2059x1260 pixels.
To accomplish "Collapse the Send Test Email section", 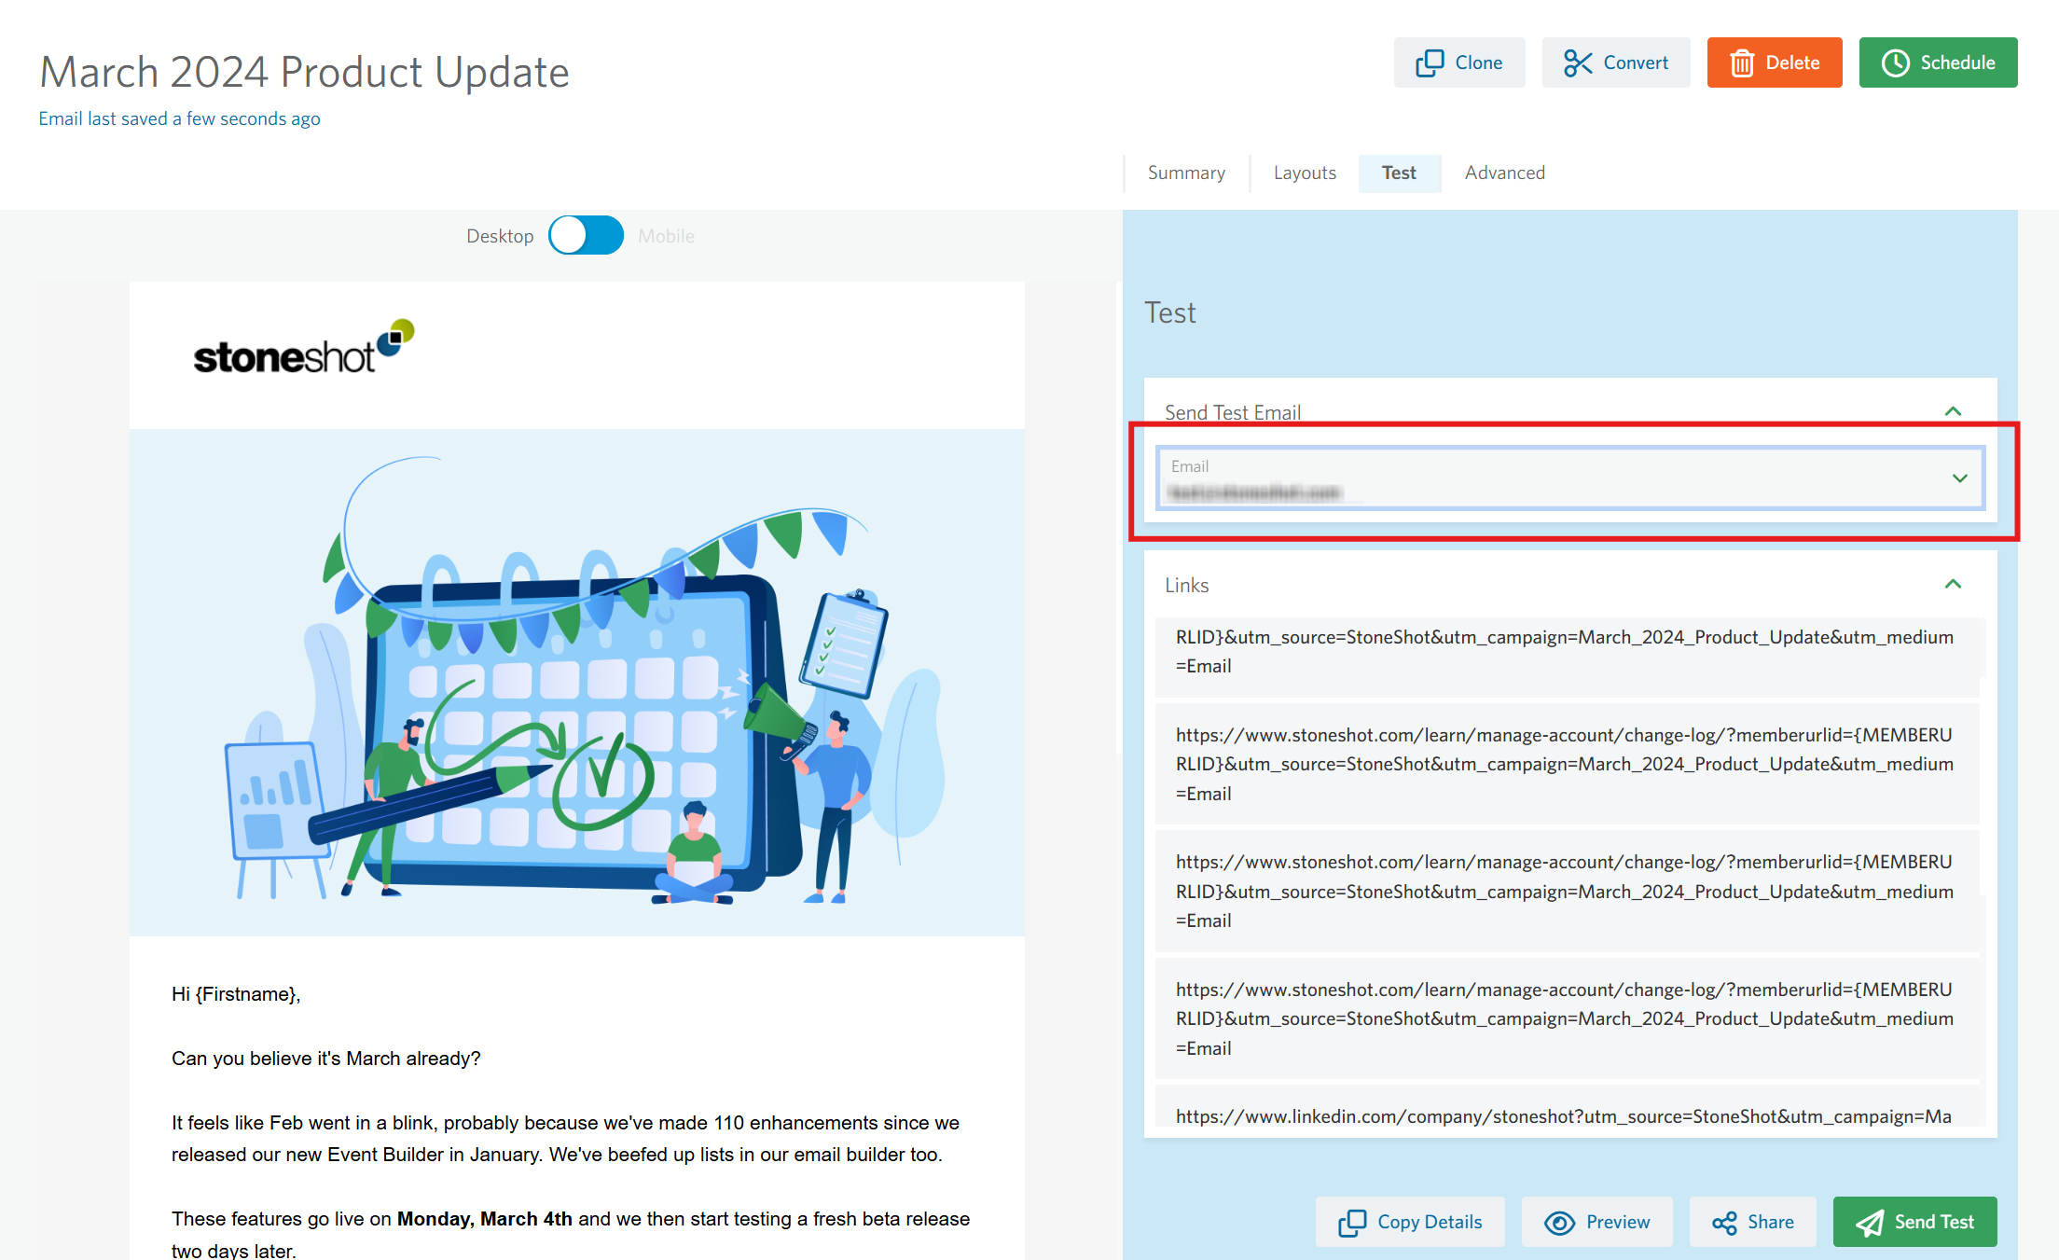I will pyautogui.click(x=1953, y=411).
